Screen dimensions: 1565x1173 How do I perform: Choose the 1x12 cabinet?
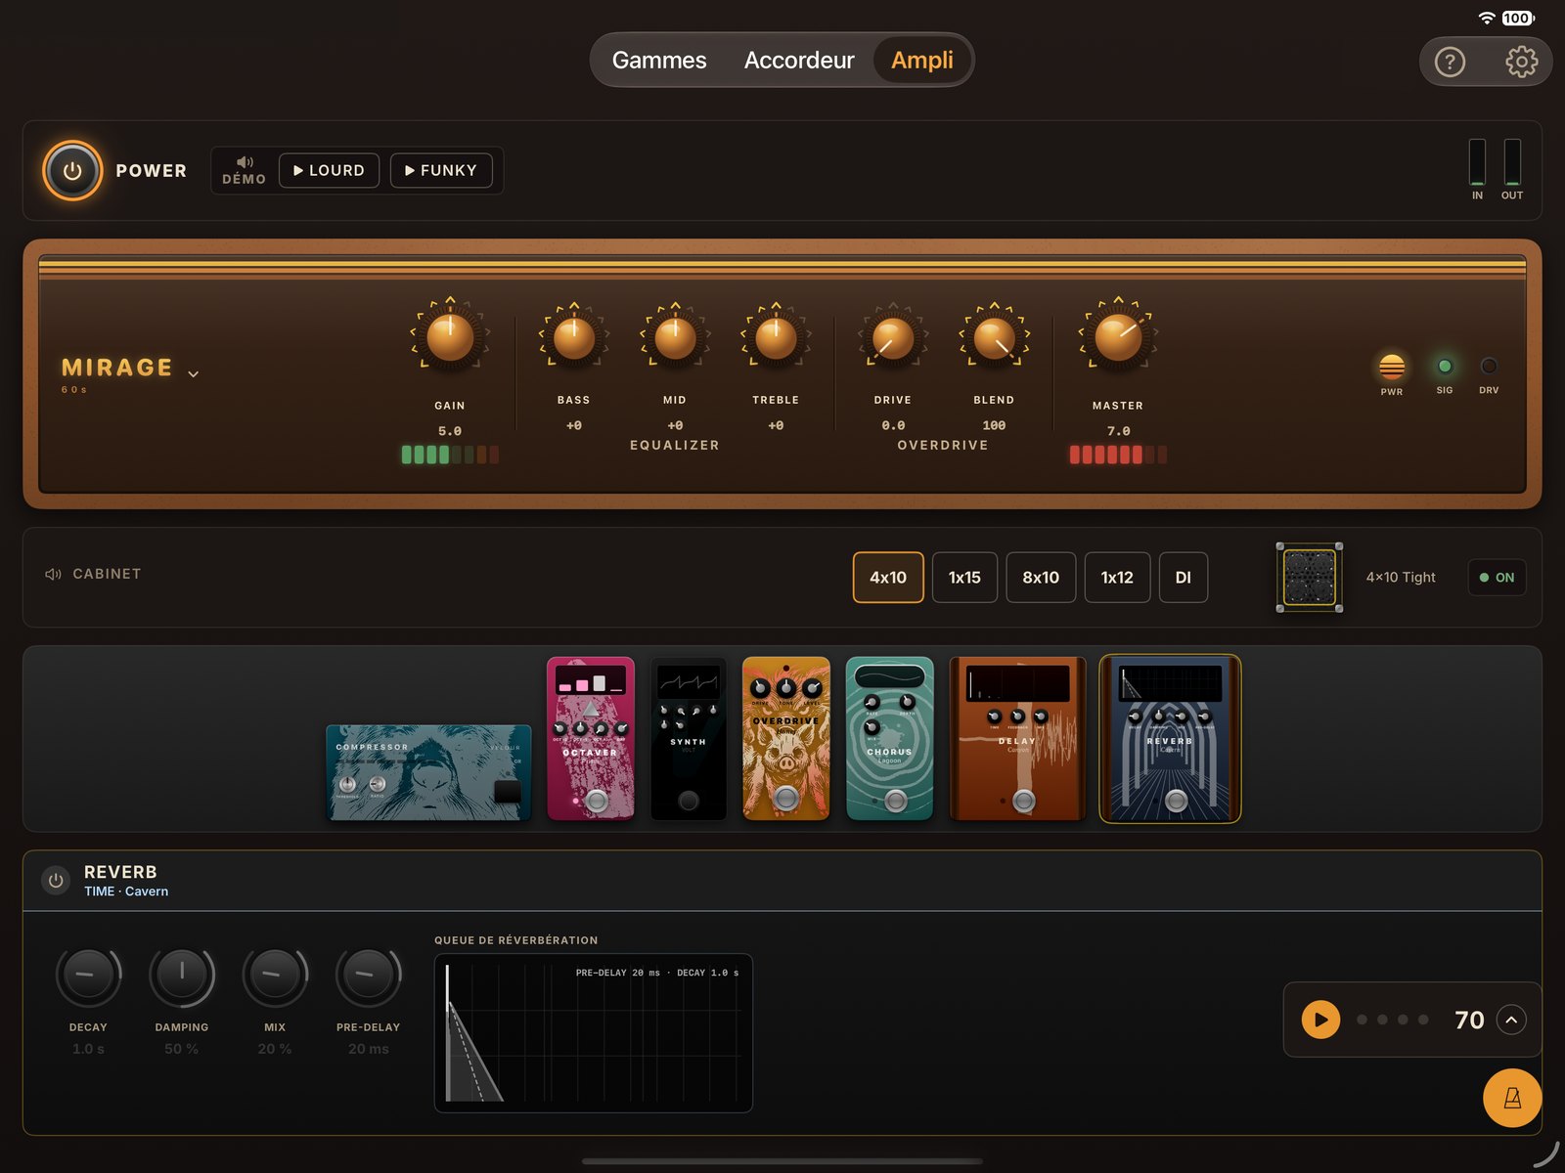(x=1117, y=578)
